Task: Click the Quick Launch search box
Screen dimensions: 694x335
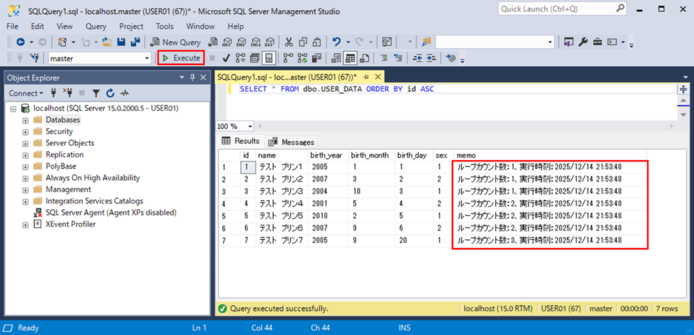Action: 556,8
